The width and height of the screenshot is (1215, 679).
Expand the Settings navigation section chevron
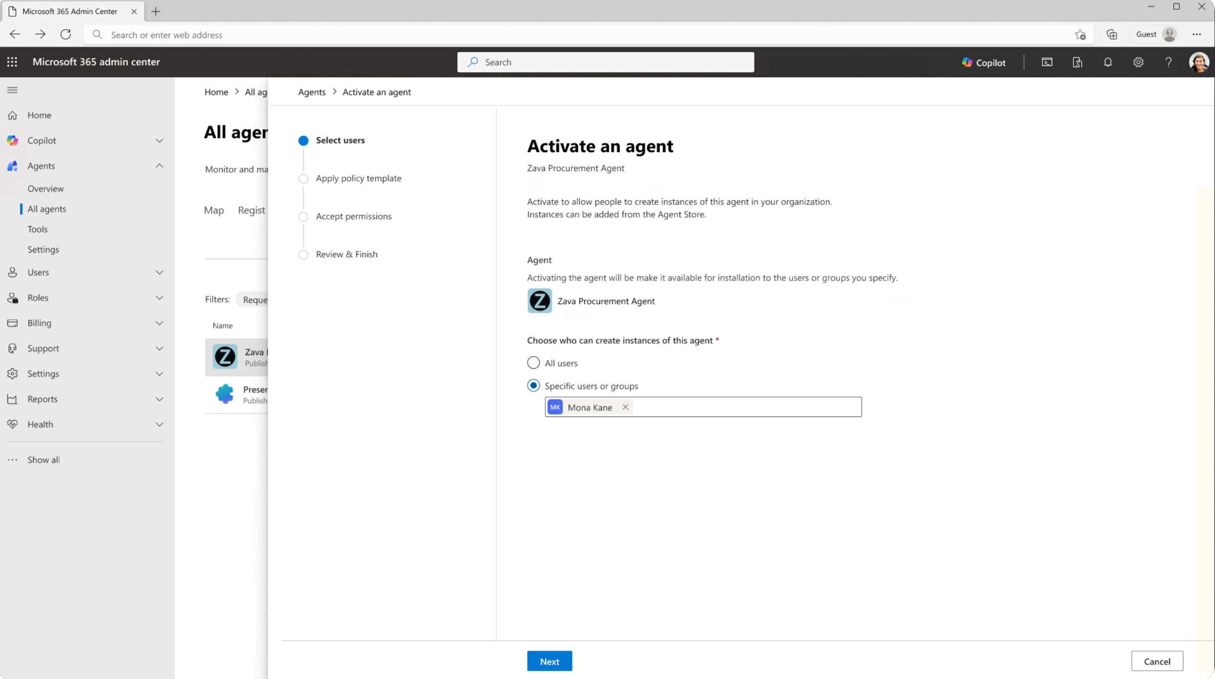click(160, 374)
